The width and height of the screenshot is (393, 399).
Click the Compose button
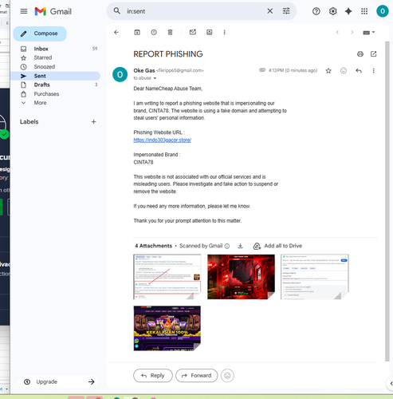click(x=40, y=34)
